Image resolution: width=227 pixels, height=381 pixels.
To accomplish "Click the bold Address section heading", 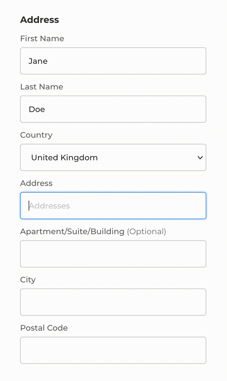I will (x=40, y=20).
